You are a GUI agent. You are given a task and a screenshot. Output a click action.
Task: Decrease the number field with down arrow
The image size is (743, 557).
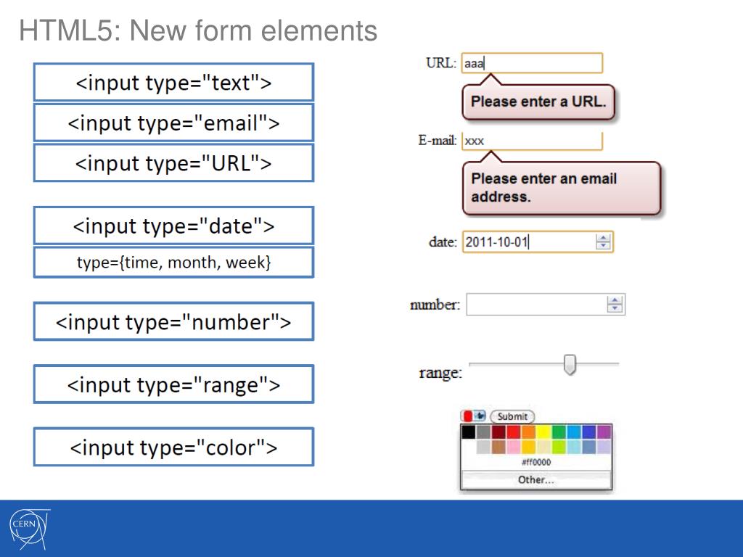coord(615,308)
